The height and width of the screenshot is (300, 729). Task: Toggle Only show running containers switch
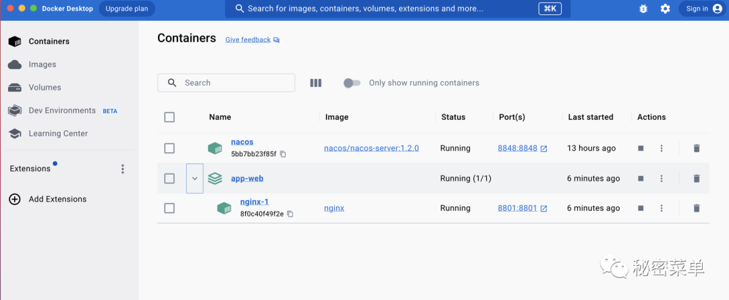(x=352, y=83)
